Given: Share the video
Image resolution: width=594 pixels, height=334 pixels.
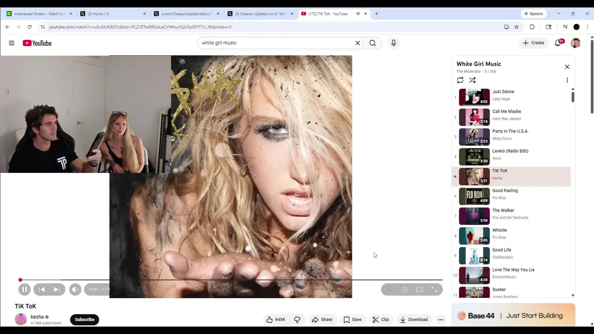Looking at the screenshot, I should (322, 320).
